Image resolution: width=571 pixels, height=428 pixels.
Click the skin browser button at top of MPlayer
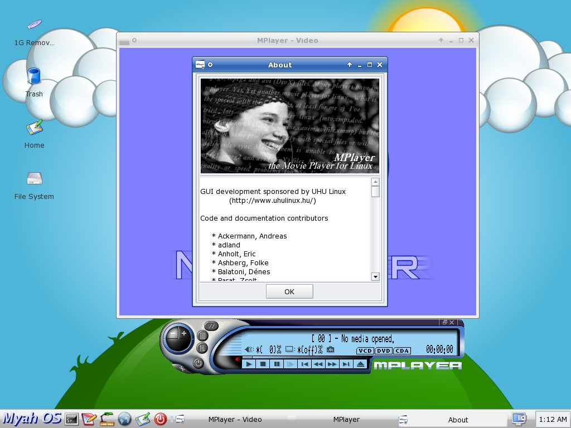click(x=211, y=325)
